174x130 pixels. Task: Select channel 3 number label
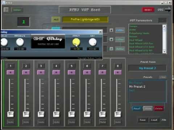click(41, 66)
